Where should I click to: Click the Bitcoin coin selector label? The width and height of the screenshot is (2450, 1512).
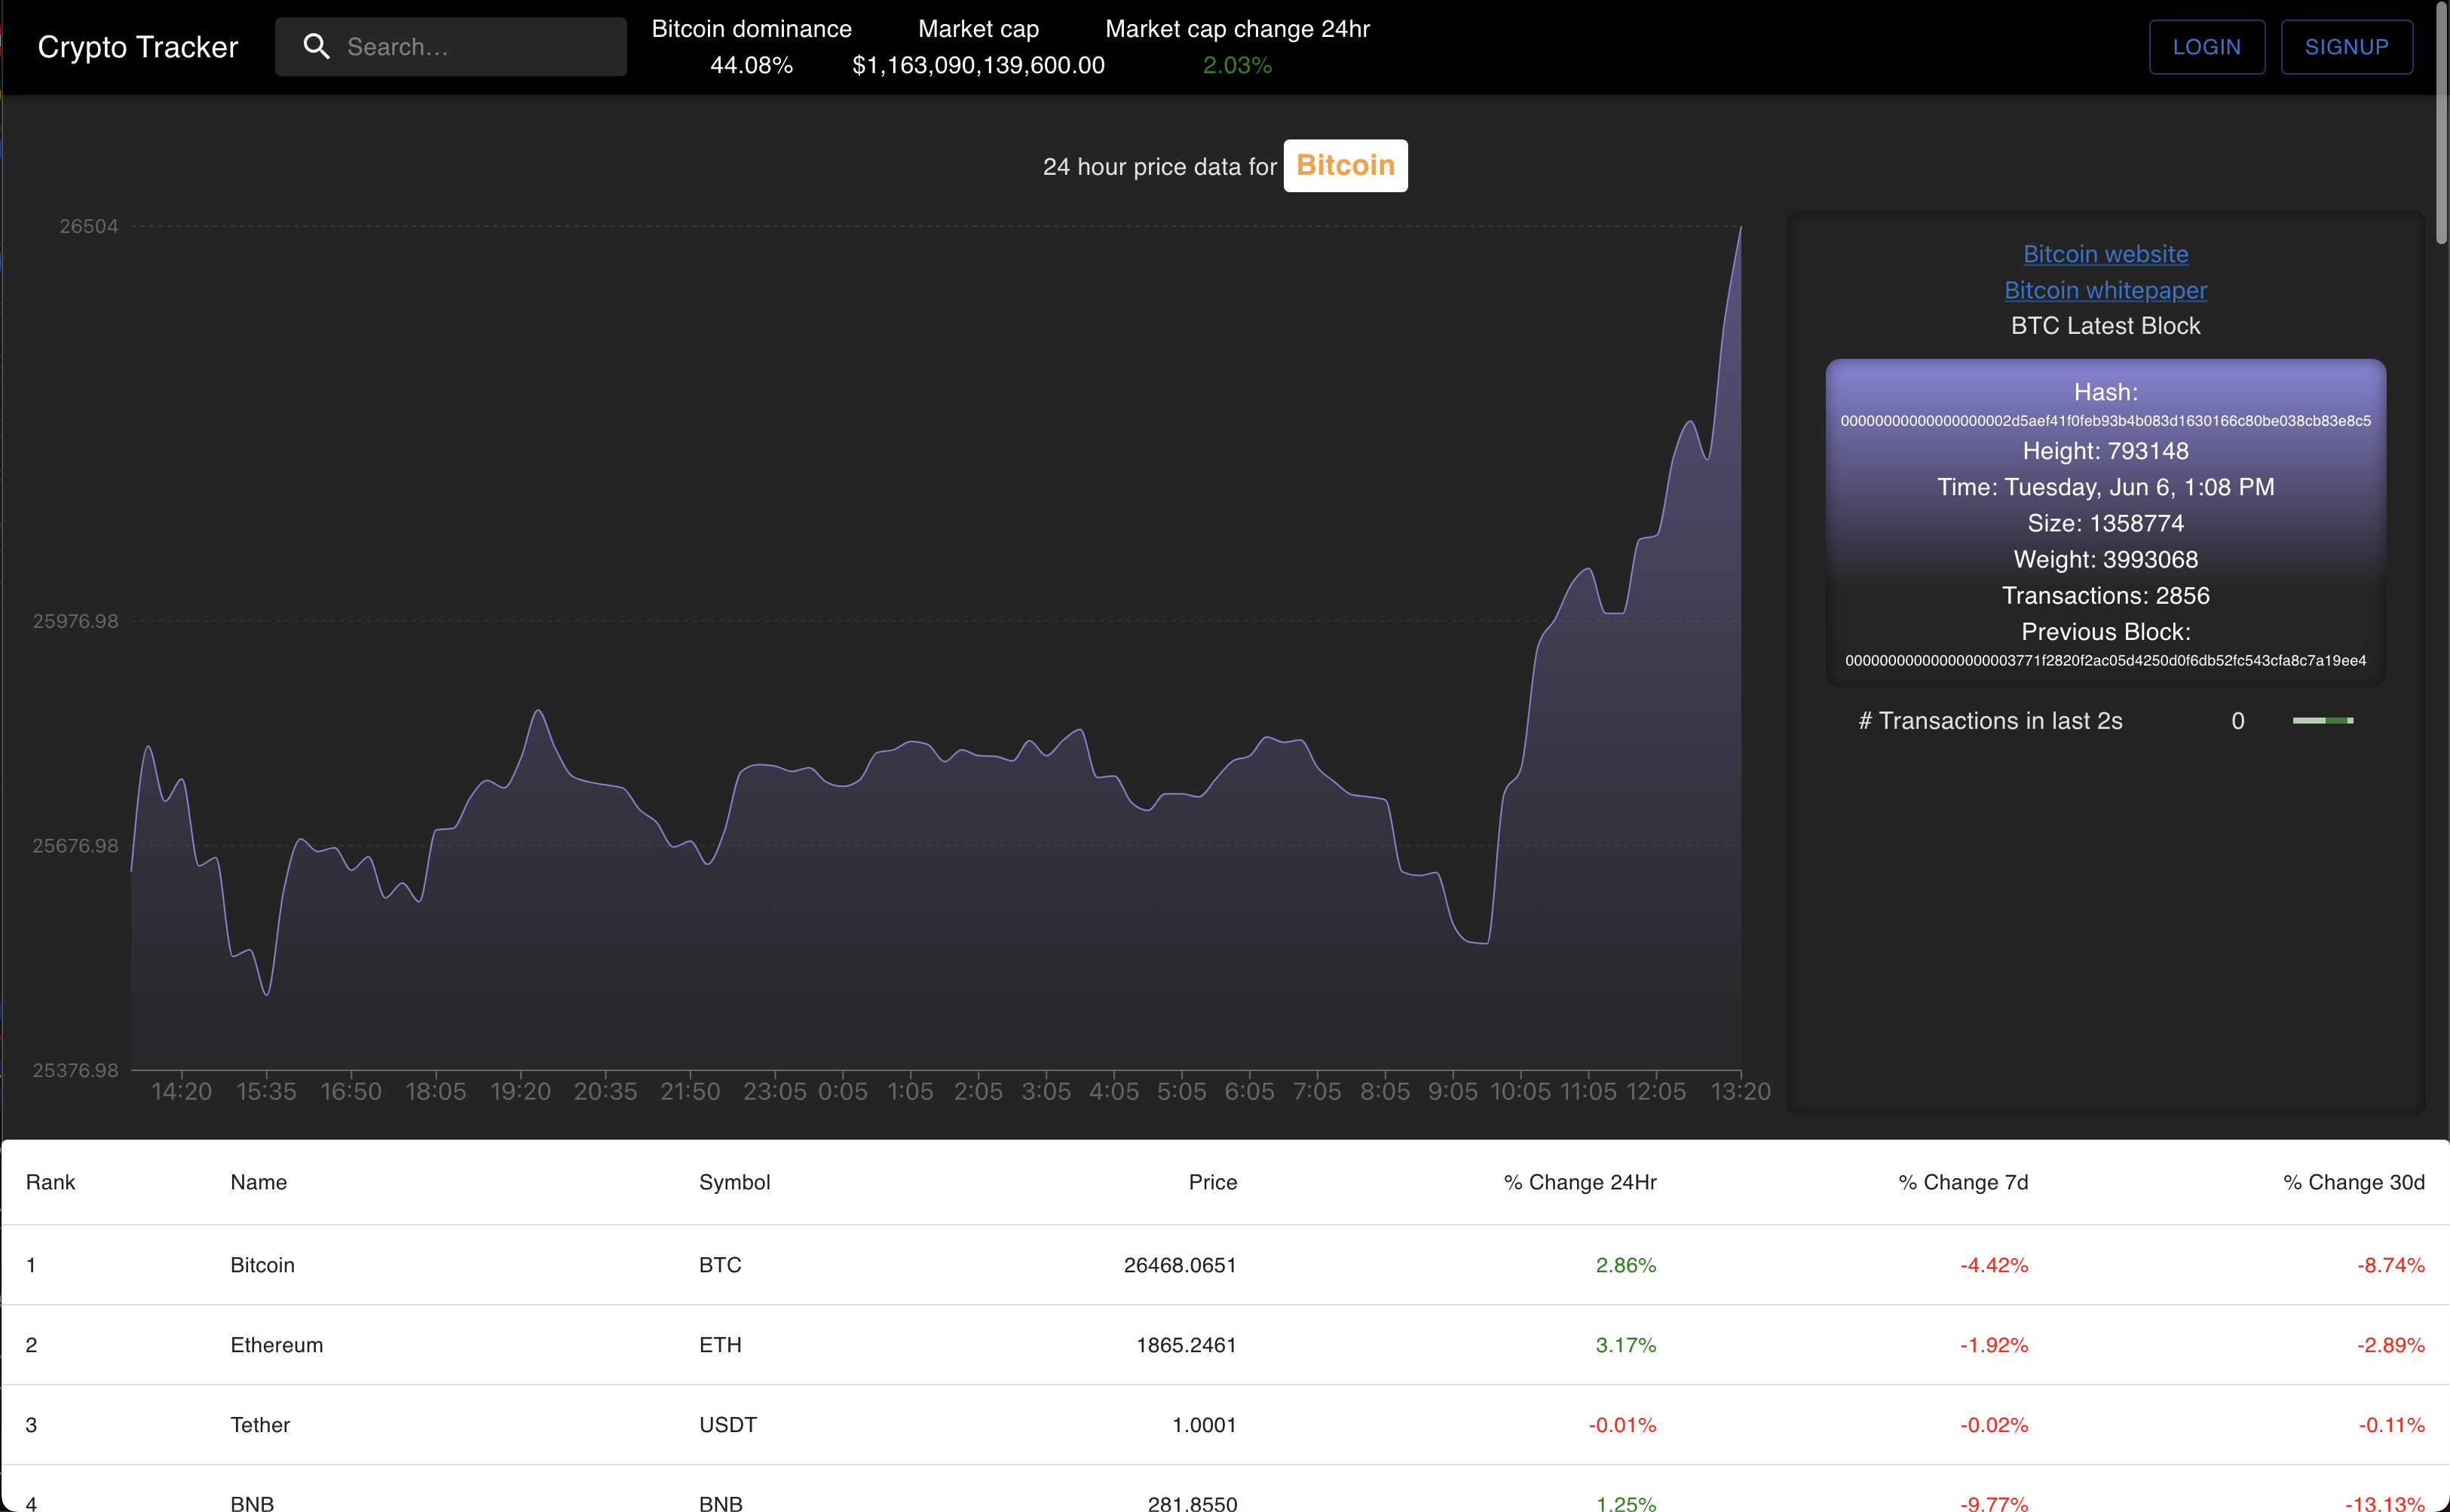(x=1345, y=165)
